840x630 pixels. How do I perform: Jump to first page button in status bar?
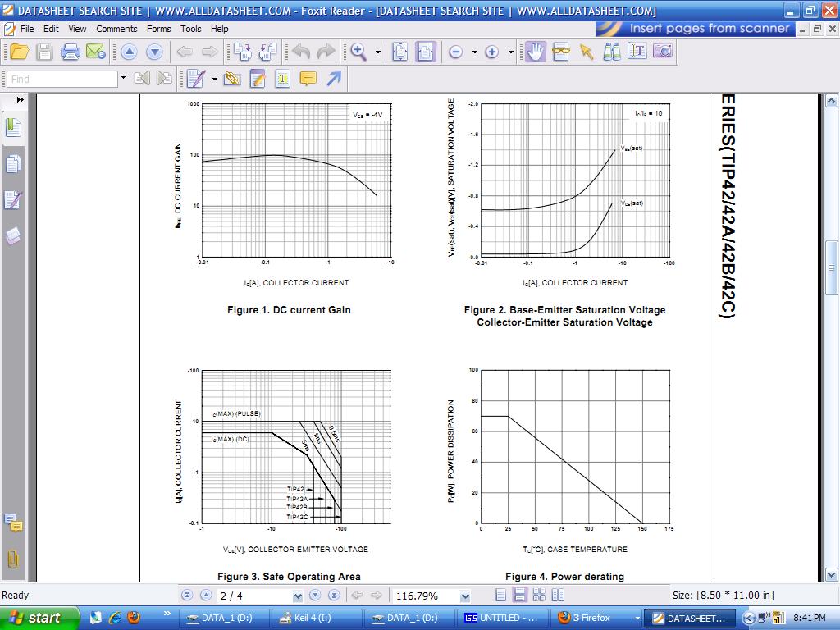(x=187, y=596)
